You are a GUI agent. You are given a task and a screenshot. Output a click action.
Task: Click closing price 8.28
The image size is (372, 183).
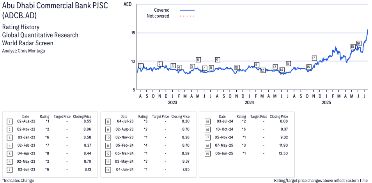tap(186, 137)
